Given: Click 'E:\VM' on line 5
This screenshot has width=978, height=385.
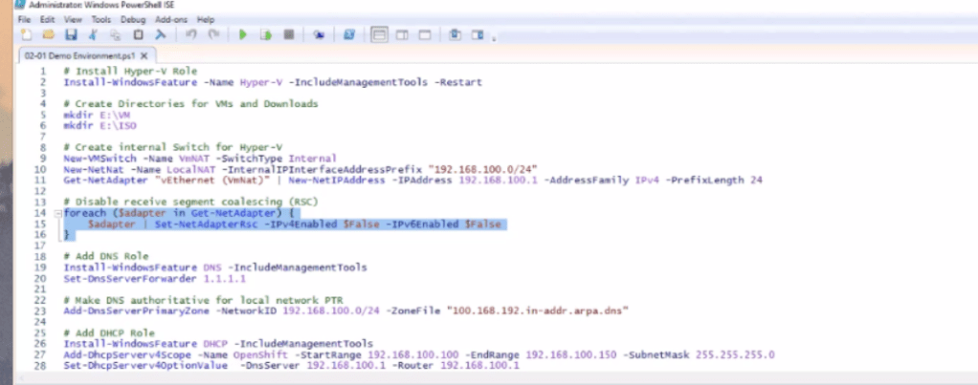Looking at the screenshot, I should tap(115, 116).
